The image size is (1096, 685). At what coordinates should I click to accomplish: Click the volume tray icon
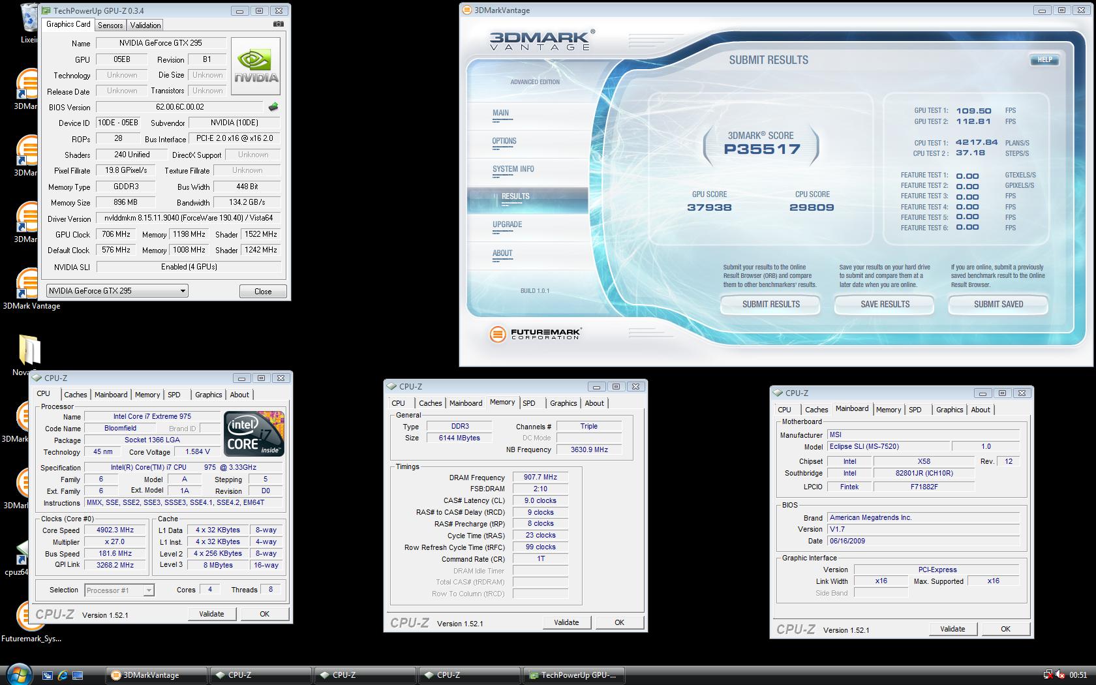pos(1060,675)
